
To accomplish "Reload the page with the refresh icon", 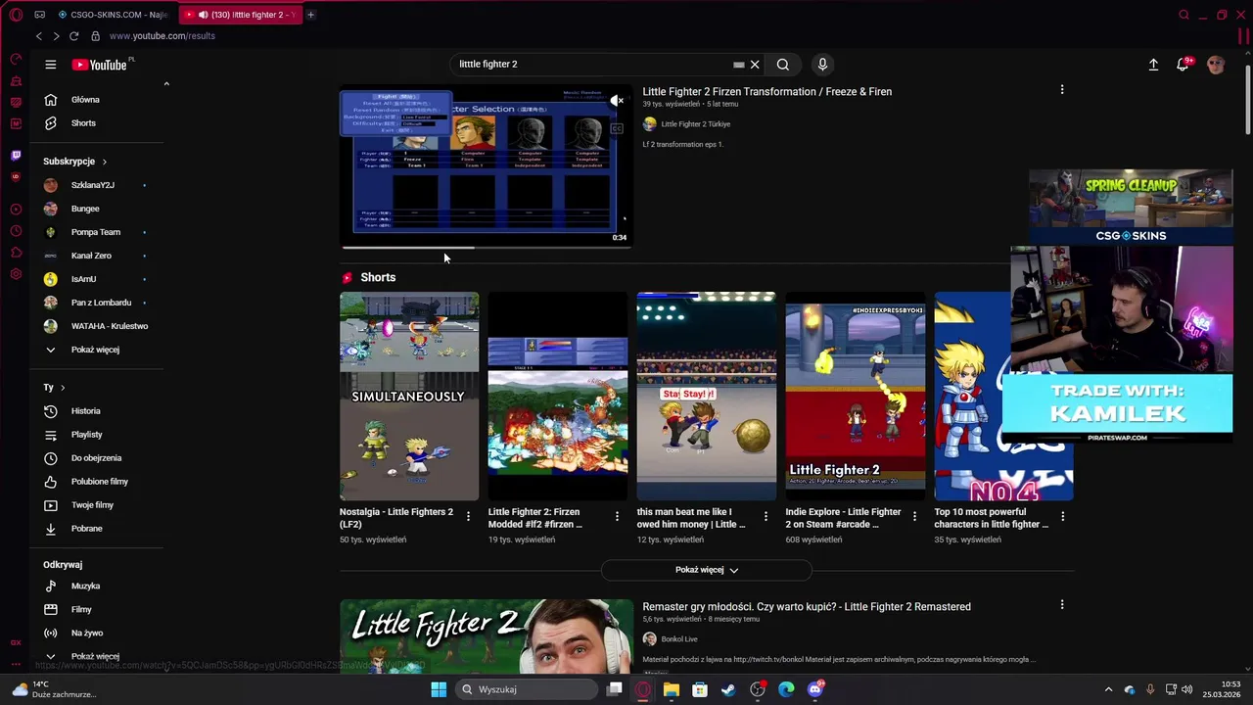I will click(73, 36).
